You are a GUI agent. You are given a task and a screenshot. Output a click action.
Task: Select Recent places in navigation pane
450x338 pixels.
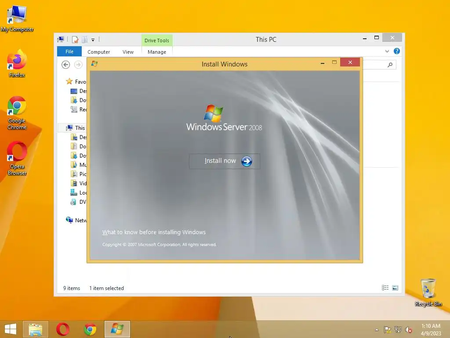tap(78, 110)
